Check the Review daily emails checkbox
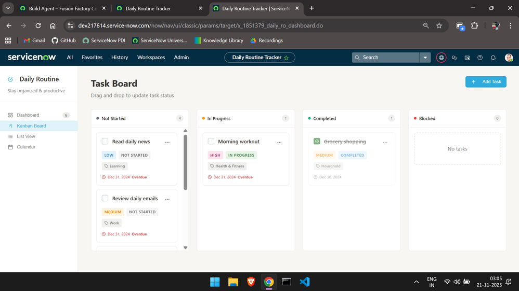Screen dimensions: 519x291 105,198
